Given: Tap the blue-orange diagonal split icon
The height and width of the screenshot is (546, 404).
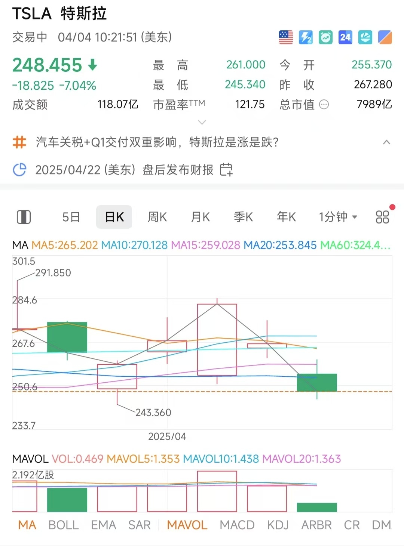Looking at the screenshot, I should [x=385, y=37].
